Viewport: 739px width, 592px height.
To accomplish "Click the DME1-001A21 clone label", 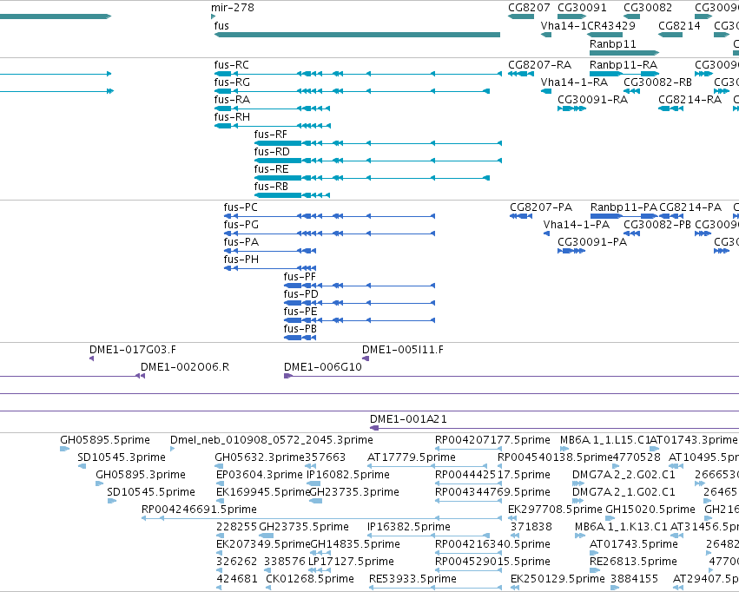I will (x=408, y=418).
